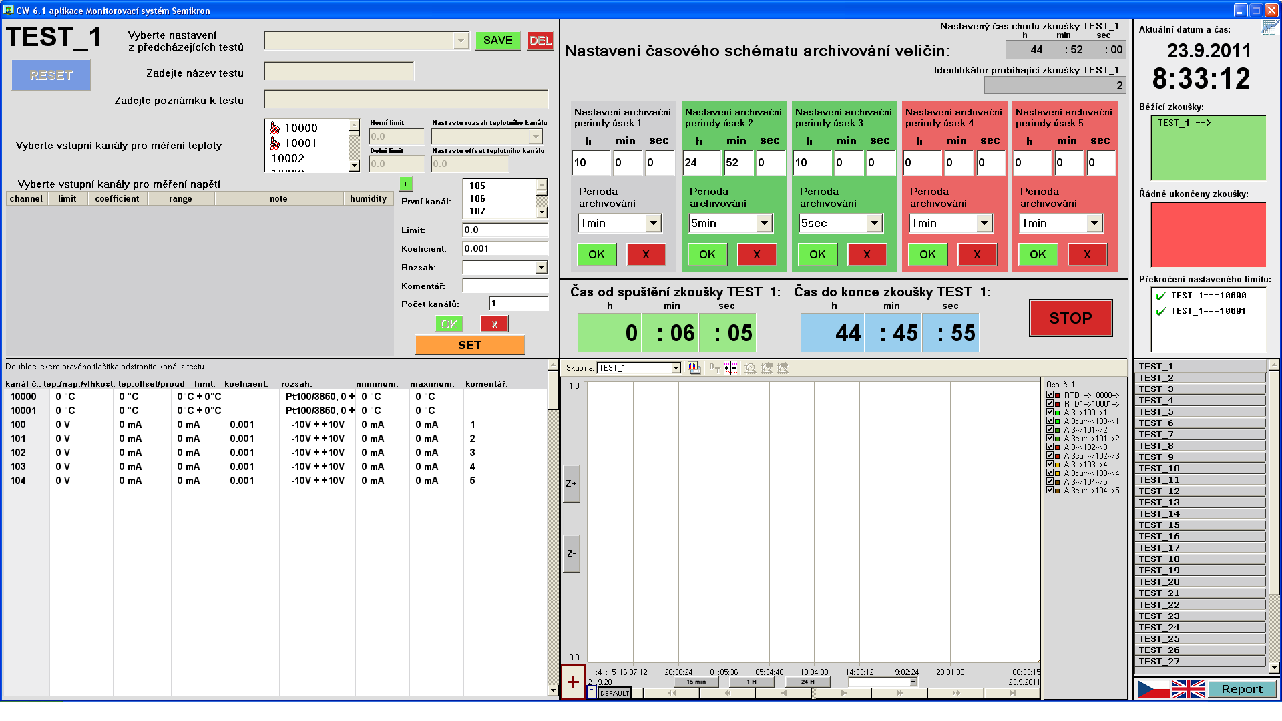Select TEST_12 in the test list
1282x721 pixels.
1199,491
